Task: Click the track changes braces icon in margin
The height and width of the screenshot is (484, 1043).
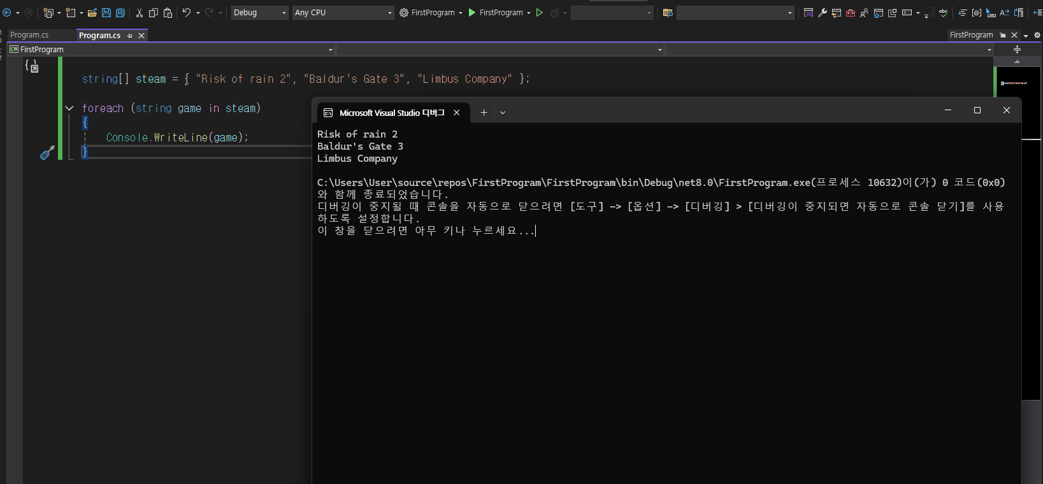Action: [31, 65]
